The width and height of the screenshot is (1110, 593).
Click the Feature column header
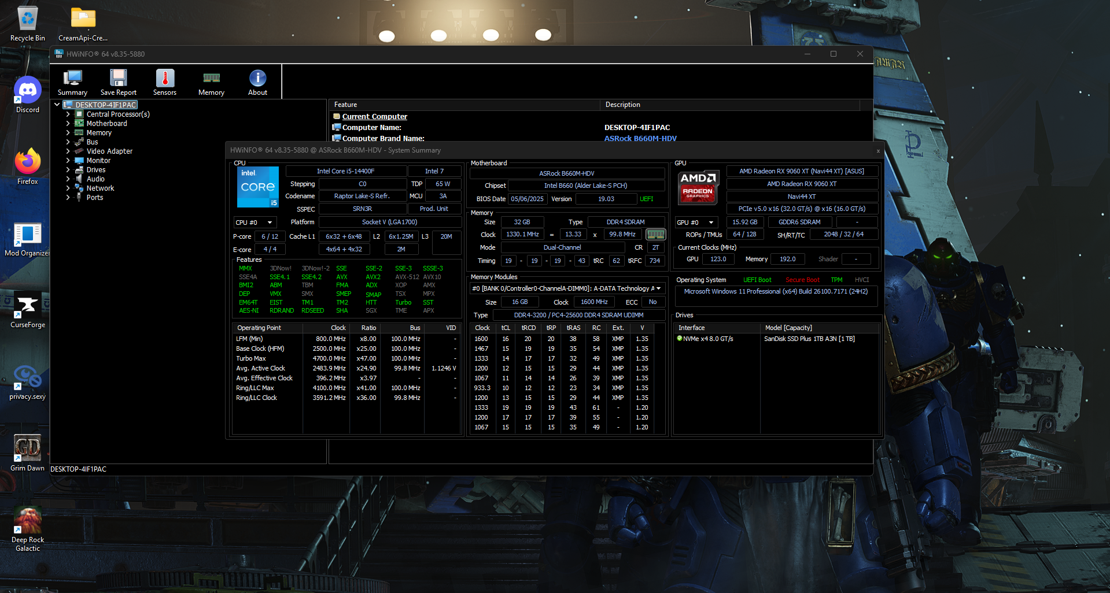point(464,105)
